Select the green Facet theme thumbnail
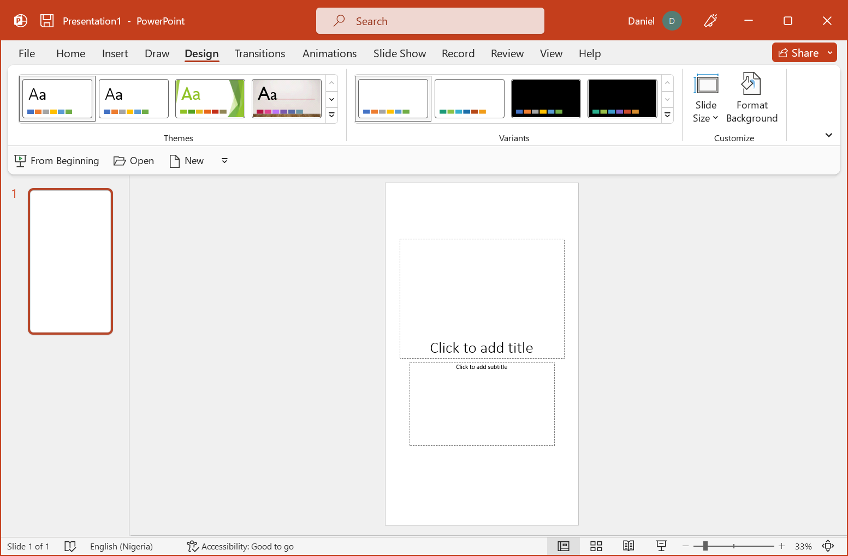Image resolution: width=848 pixels, height=556 pixels. (x=210, y=99)
